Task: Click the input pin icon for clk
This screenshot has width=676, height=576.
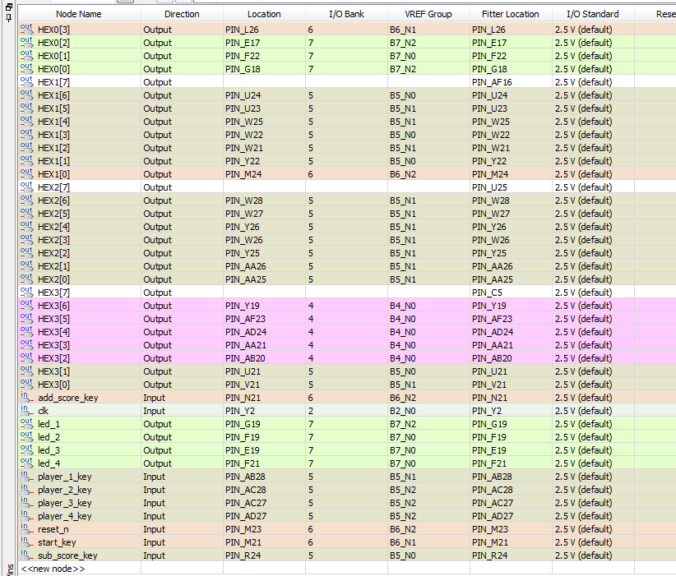Action: pyautogui.click(x=26, y=410)
